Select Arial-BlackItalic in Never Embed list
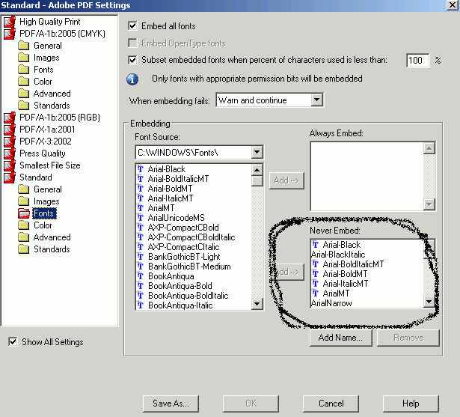This screenshot has height=417, width=460. coord(338,255)
